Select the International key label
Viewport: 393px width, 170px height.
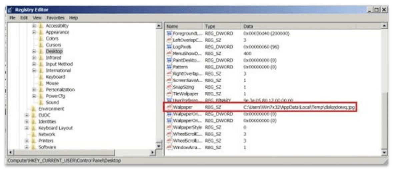coord(58,71)
